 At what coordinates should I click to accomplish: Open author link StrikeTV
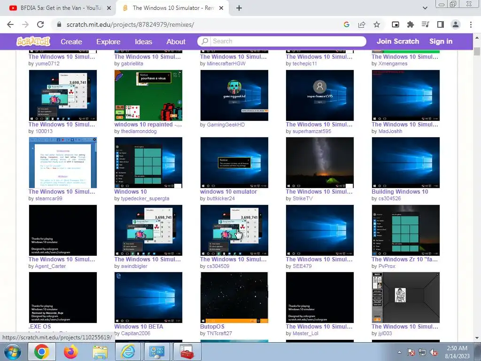303,198
